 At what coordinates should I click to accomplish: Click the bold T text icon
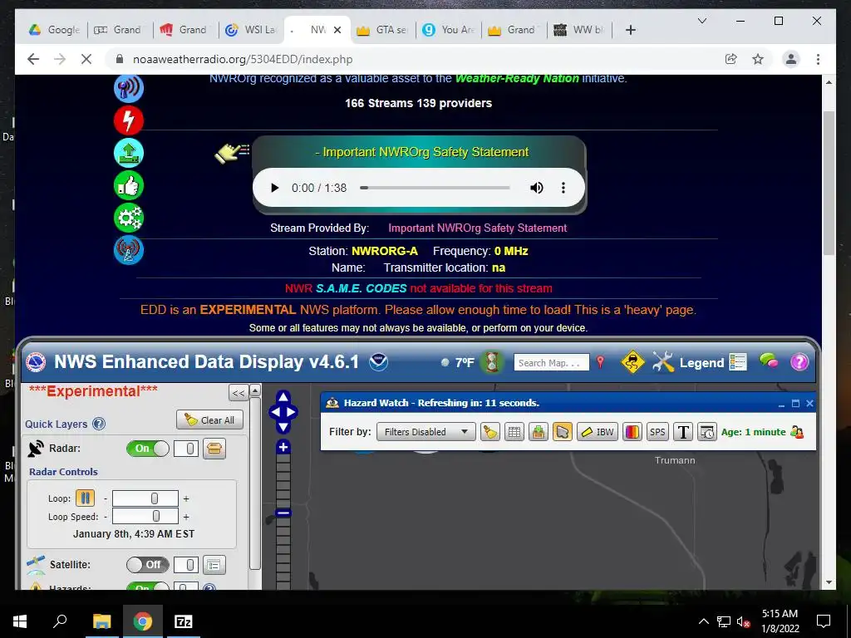(x=683, y=432)
